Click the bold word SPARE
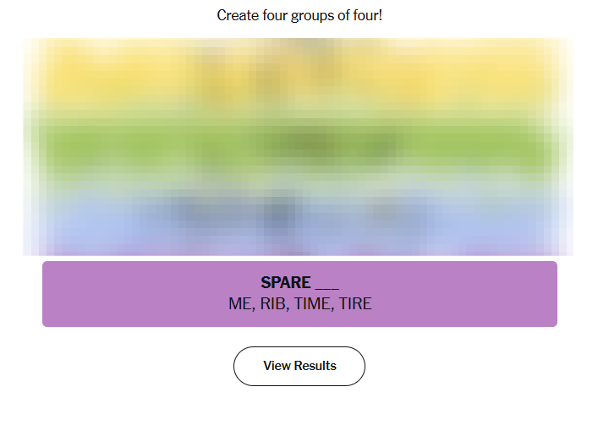Image resolution: width=598 pixels, height=425 pixels. [x=285, y=283]
